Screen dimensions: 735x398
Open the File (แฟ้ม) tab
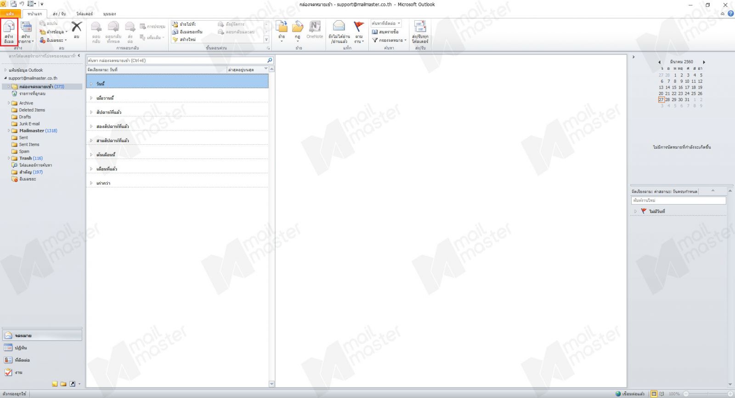(10, 14)
